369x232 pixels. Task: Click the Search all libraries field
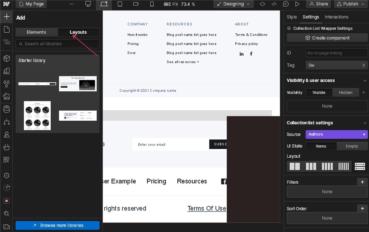point(58,44)
